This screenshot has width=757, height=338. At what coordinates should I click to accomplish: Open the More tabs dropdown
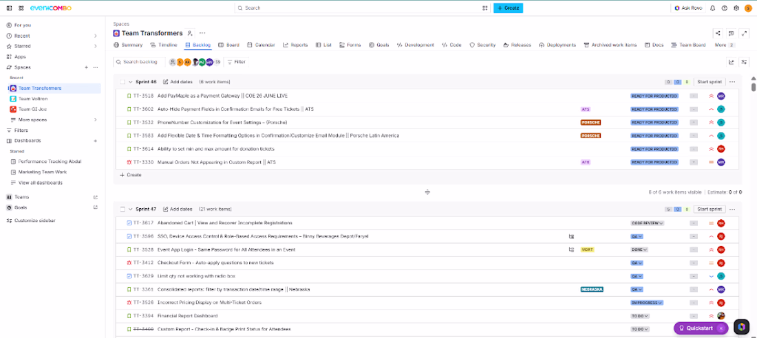725,45
